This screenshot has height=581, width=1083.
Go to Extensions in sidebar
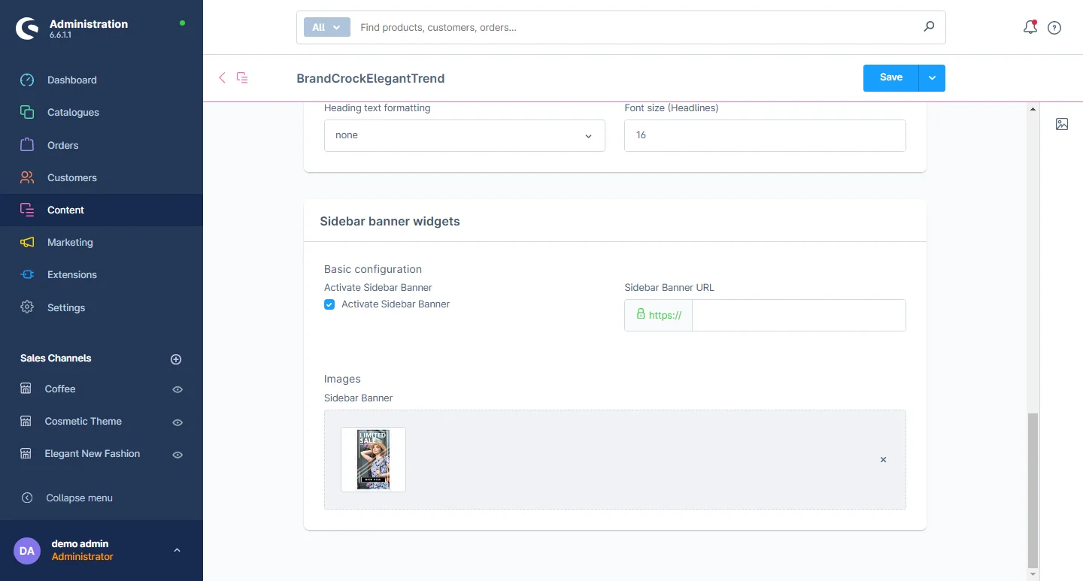pyautogui.click(x=71, y=274)
